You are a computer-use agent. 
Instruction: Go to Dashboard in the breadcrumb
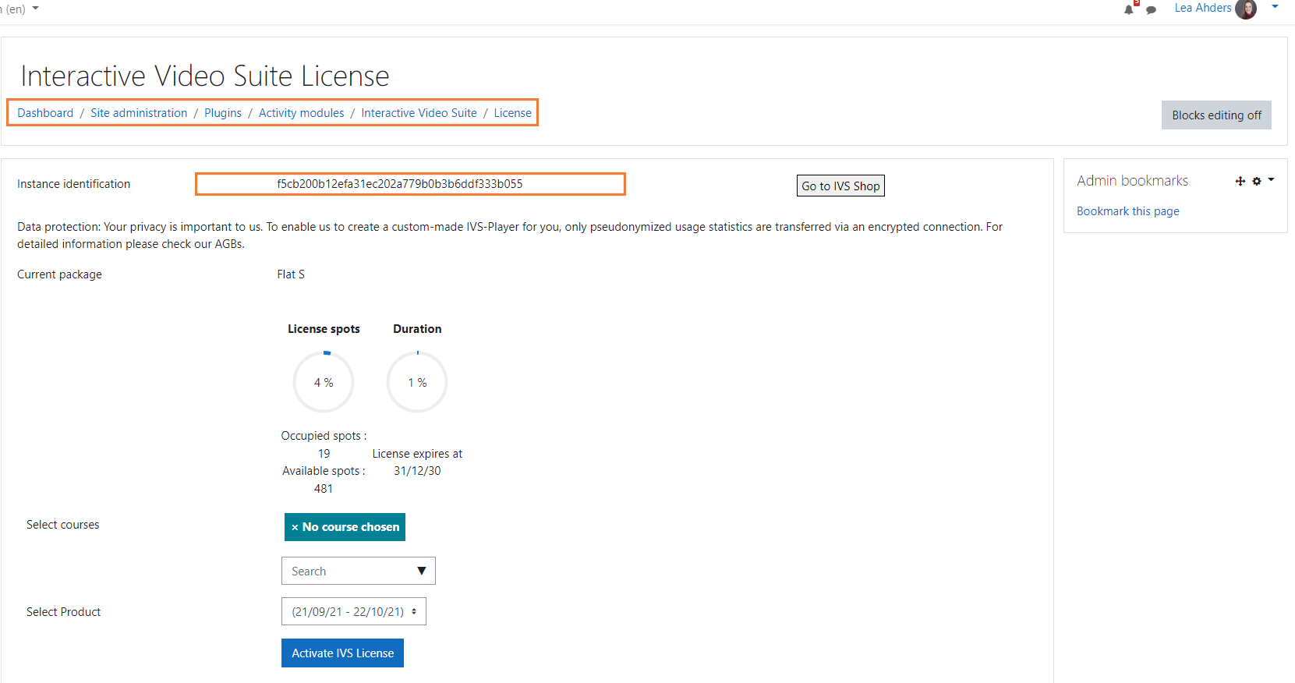pyautogui.click(x=45, y=113)
